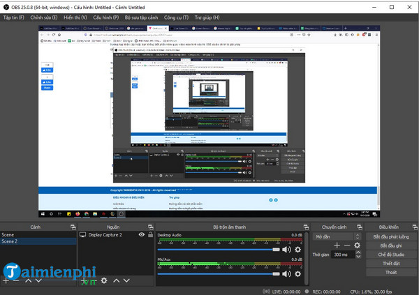Open Mic/Aux settings gear
419x295 pixels.
pyautogui.click(x=297, y=274)
